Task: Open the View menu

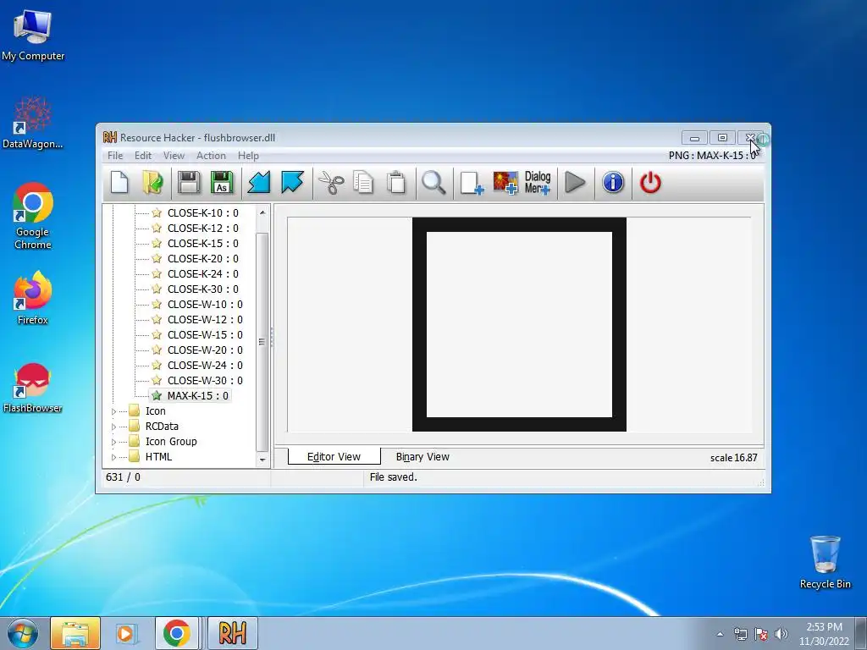Action: click(x=174, y=156)
